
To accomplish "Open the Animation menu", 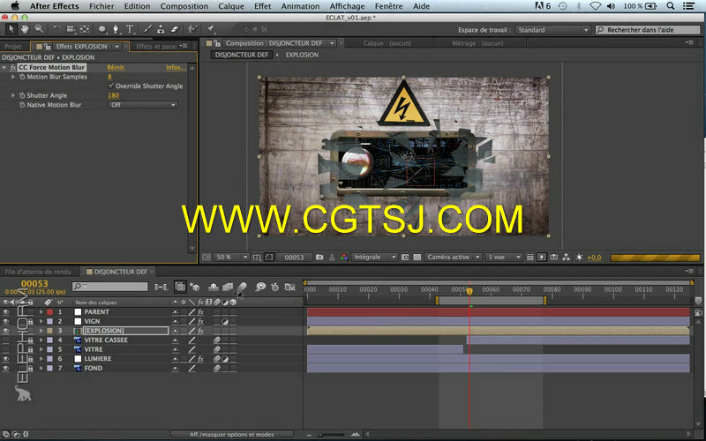I will 300,6.
